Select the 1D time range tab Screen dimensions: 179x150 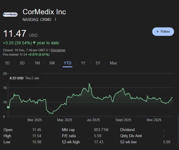(x=7, y=63)
